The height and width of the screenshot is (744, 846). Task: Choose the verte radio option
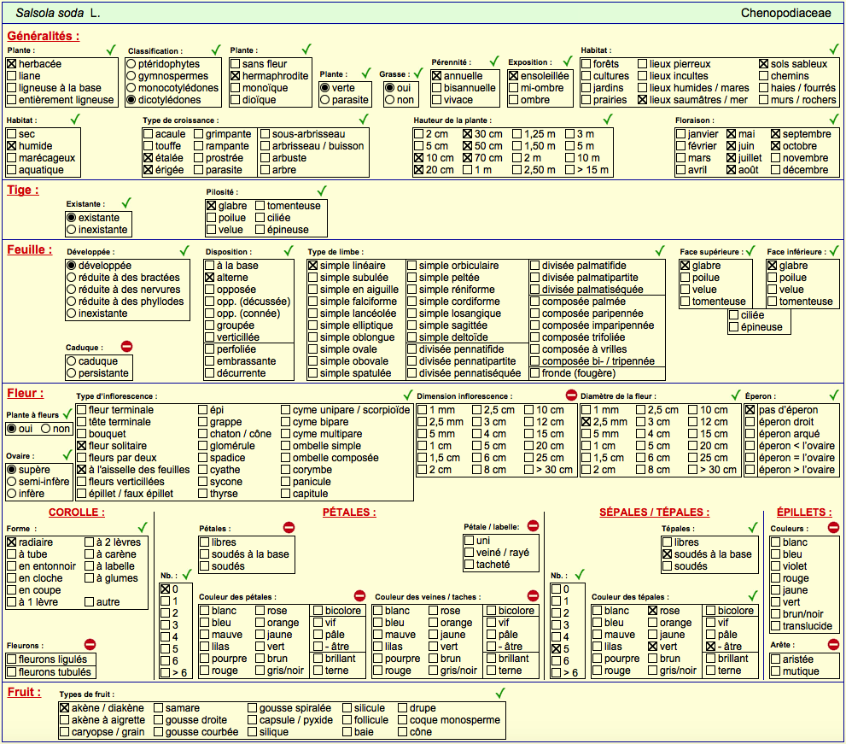(x=324, y=87)
